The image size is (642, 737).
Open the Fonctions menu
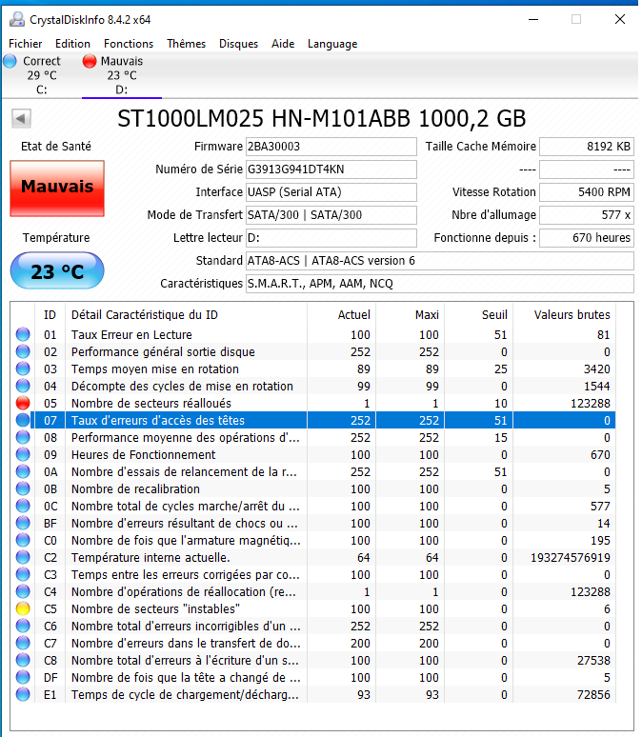(x=129, y=44)
